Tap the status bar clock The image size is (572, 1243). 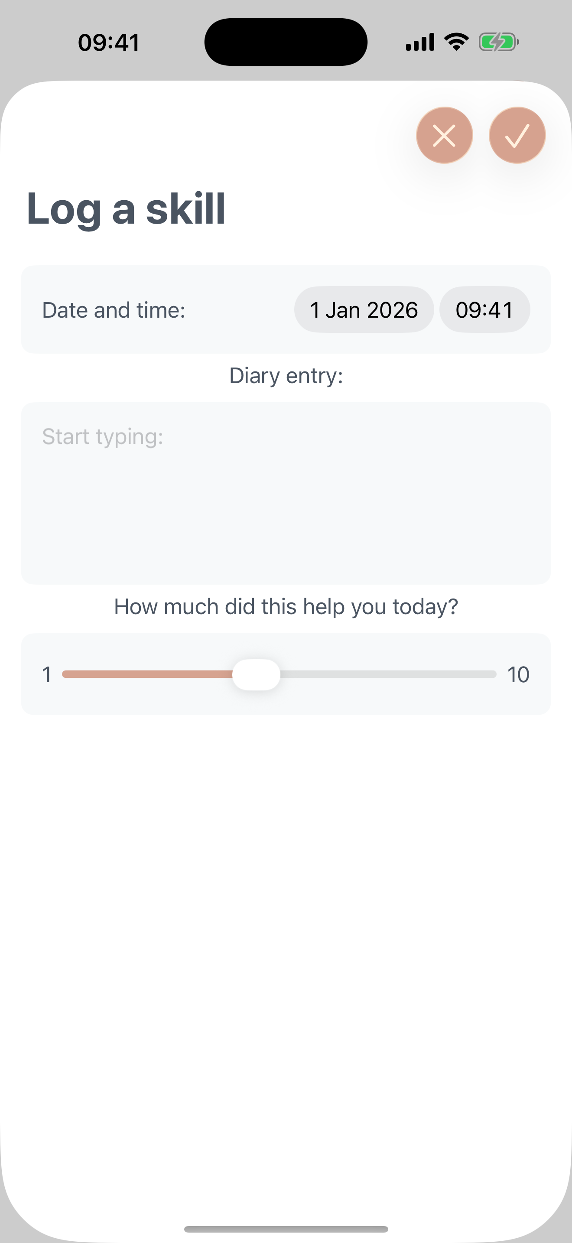pyautogui.click(x=109, y=42)
